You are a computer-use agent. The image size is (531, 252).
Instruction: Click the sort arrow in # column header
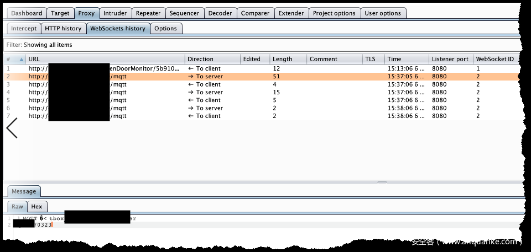pos(22,59)
